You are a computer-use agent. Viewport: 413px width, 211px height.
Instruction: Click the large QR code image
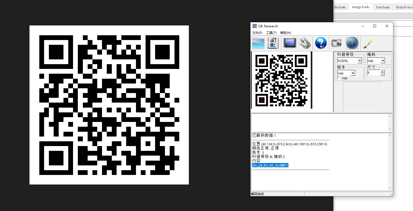tap(109, 105)
